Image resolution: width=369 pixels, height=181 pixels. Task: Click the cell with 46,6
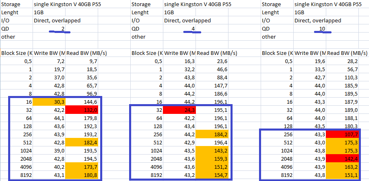pyautogui.click(x=212, y=70)
